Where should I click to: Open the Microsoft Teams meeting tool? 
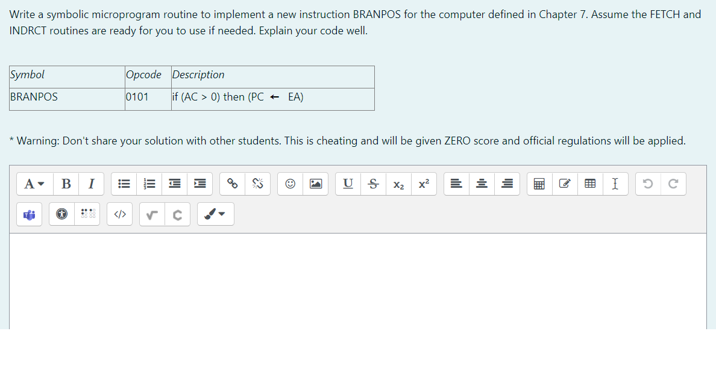coord(29,214)
